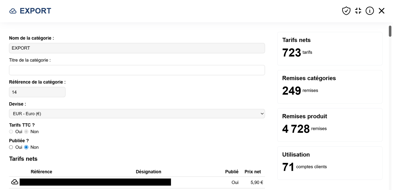Screen dimensions: 393x190
Task: Click the shield checkmark icon in header
Action: click(x=346, y=11)
